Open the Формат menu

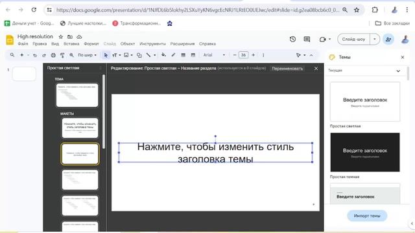pyautogui.click(x=91, y=44)
